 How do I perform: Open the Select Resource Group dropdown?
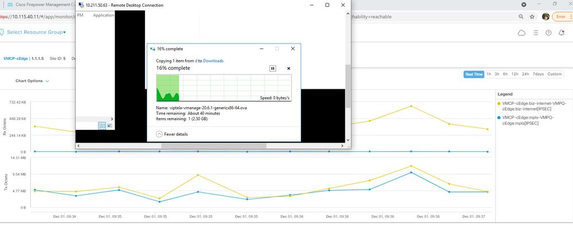(37, 32)
